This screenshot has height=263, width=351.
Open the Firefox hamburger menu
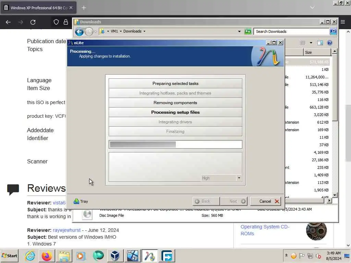tap(343, 22)
